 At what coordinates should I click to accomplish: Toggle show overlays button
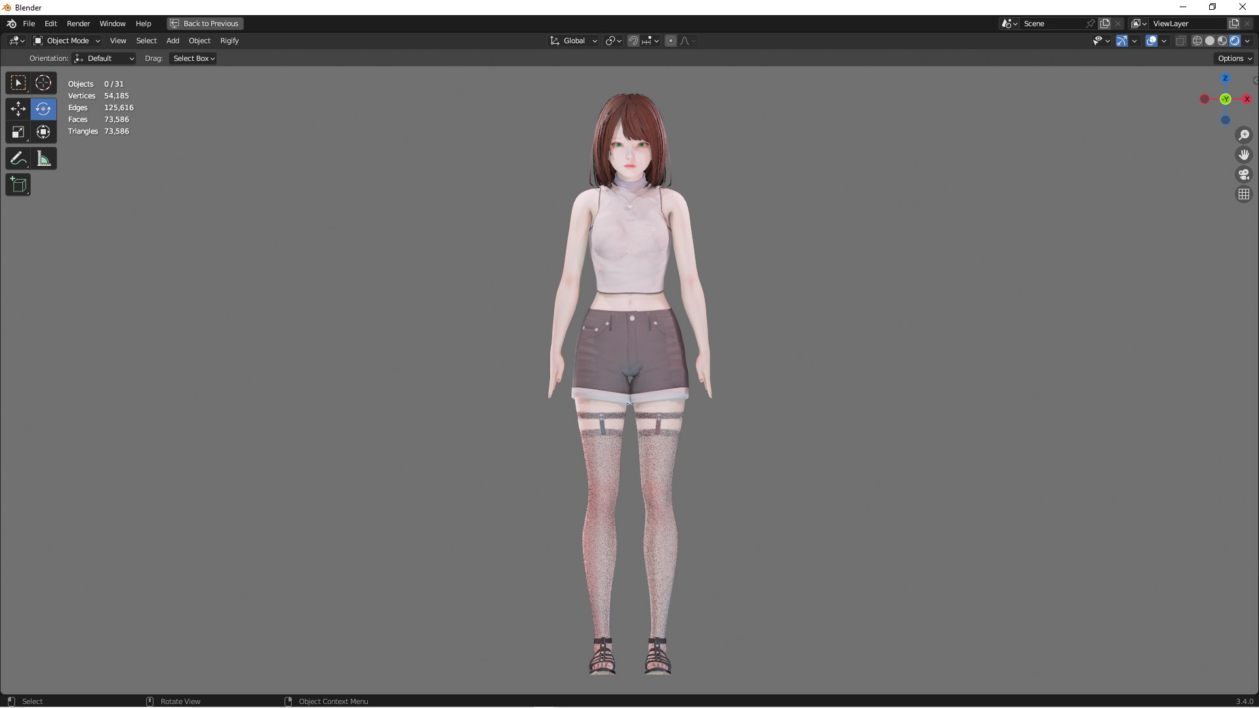[1151, 41]
